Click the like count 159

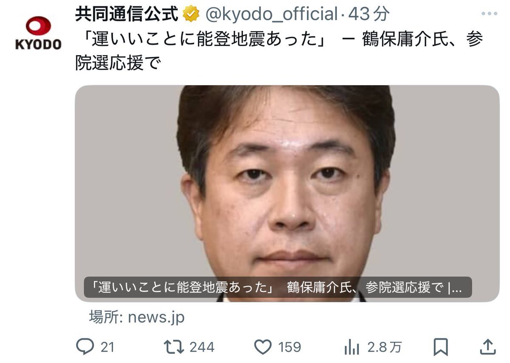(x=290, y=348)
